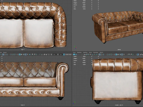
Task: Toggle textured display in side viewport toolbar
Action: point(122,54)
